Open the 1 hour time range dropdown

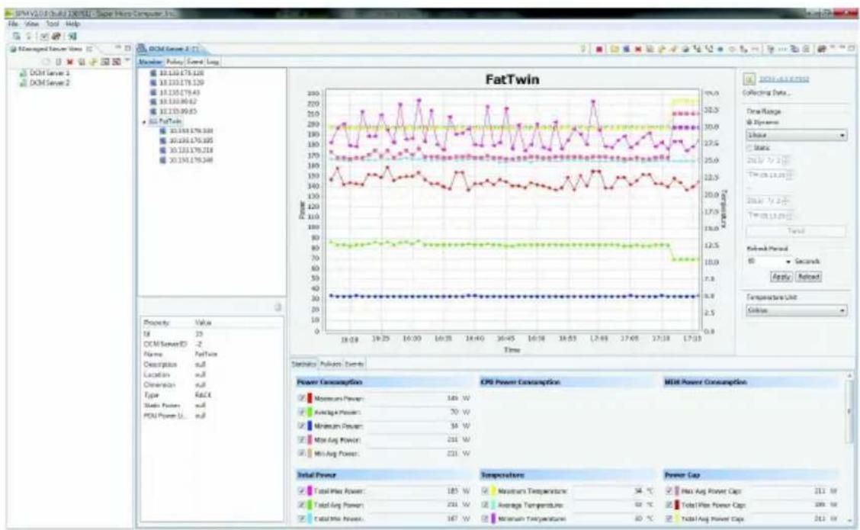click(796, 135)
